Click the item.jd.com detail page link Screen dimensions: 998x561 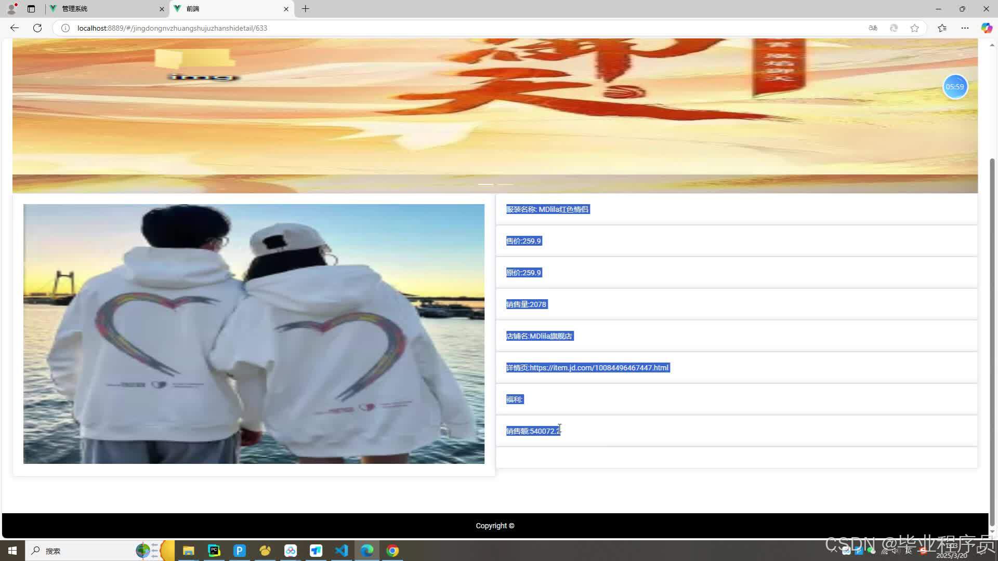click(599, 368)
